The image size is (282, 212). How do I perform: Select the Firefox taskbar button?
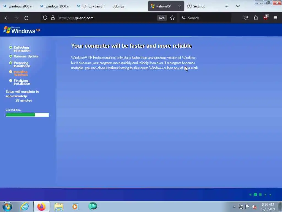click(x=42, y=206)
